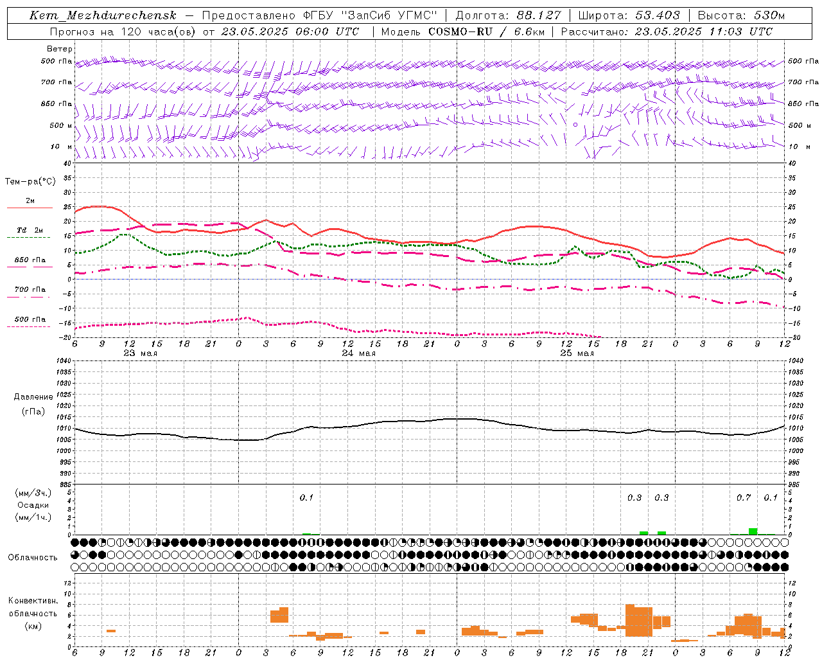The height and width of the screenshot is (658, 822).
Task: Select the 'Долгота: 88.127' longitude value
Action: [508, 15]
